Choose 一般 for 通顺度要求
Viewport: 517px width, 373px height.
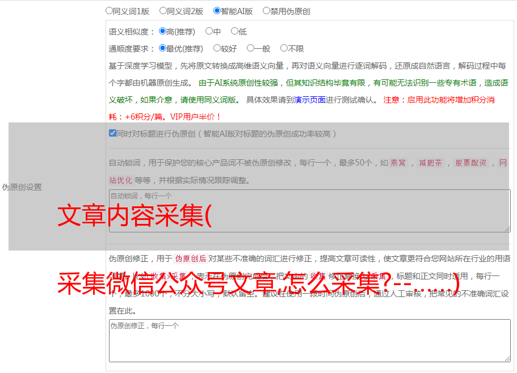point(250,49)
